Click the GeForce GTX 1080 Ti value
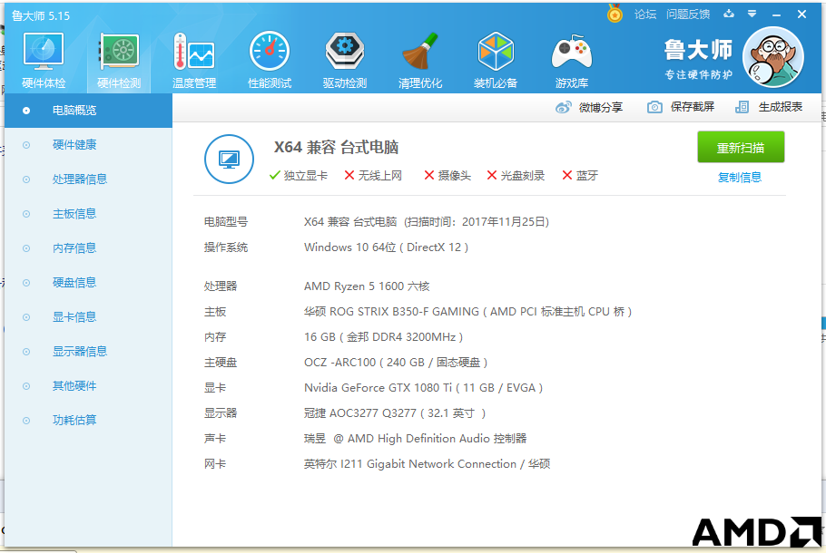Screen dimensions: 826x553 click(423, 388)
